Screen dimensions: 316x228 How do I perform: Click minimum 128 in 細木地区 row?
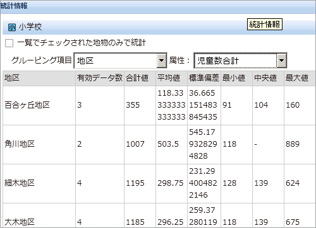point(237,183)
